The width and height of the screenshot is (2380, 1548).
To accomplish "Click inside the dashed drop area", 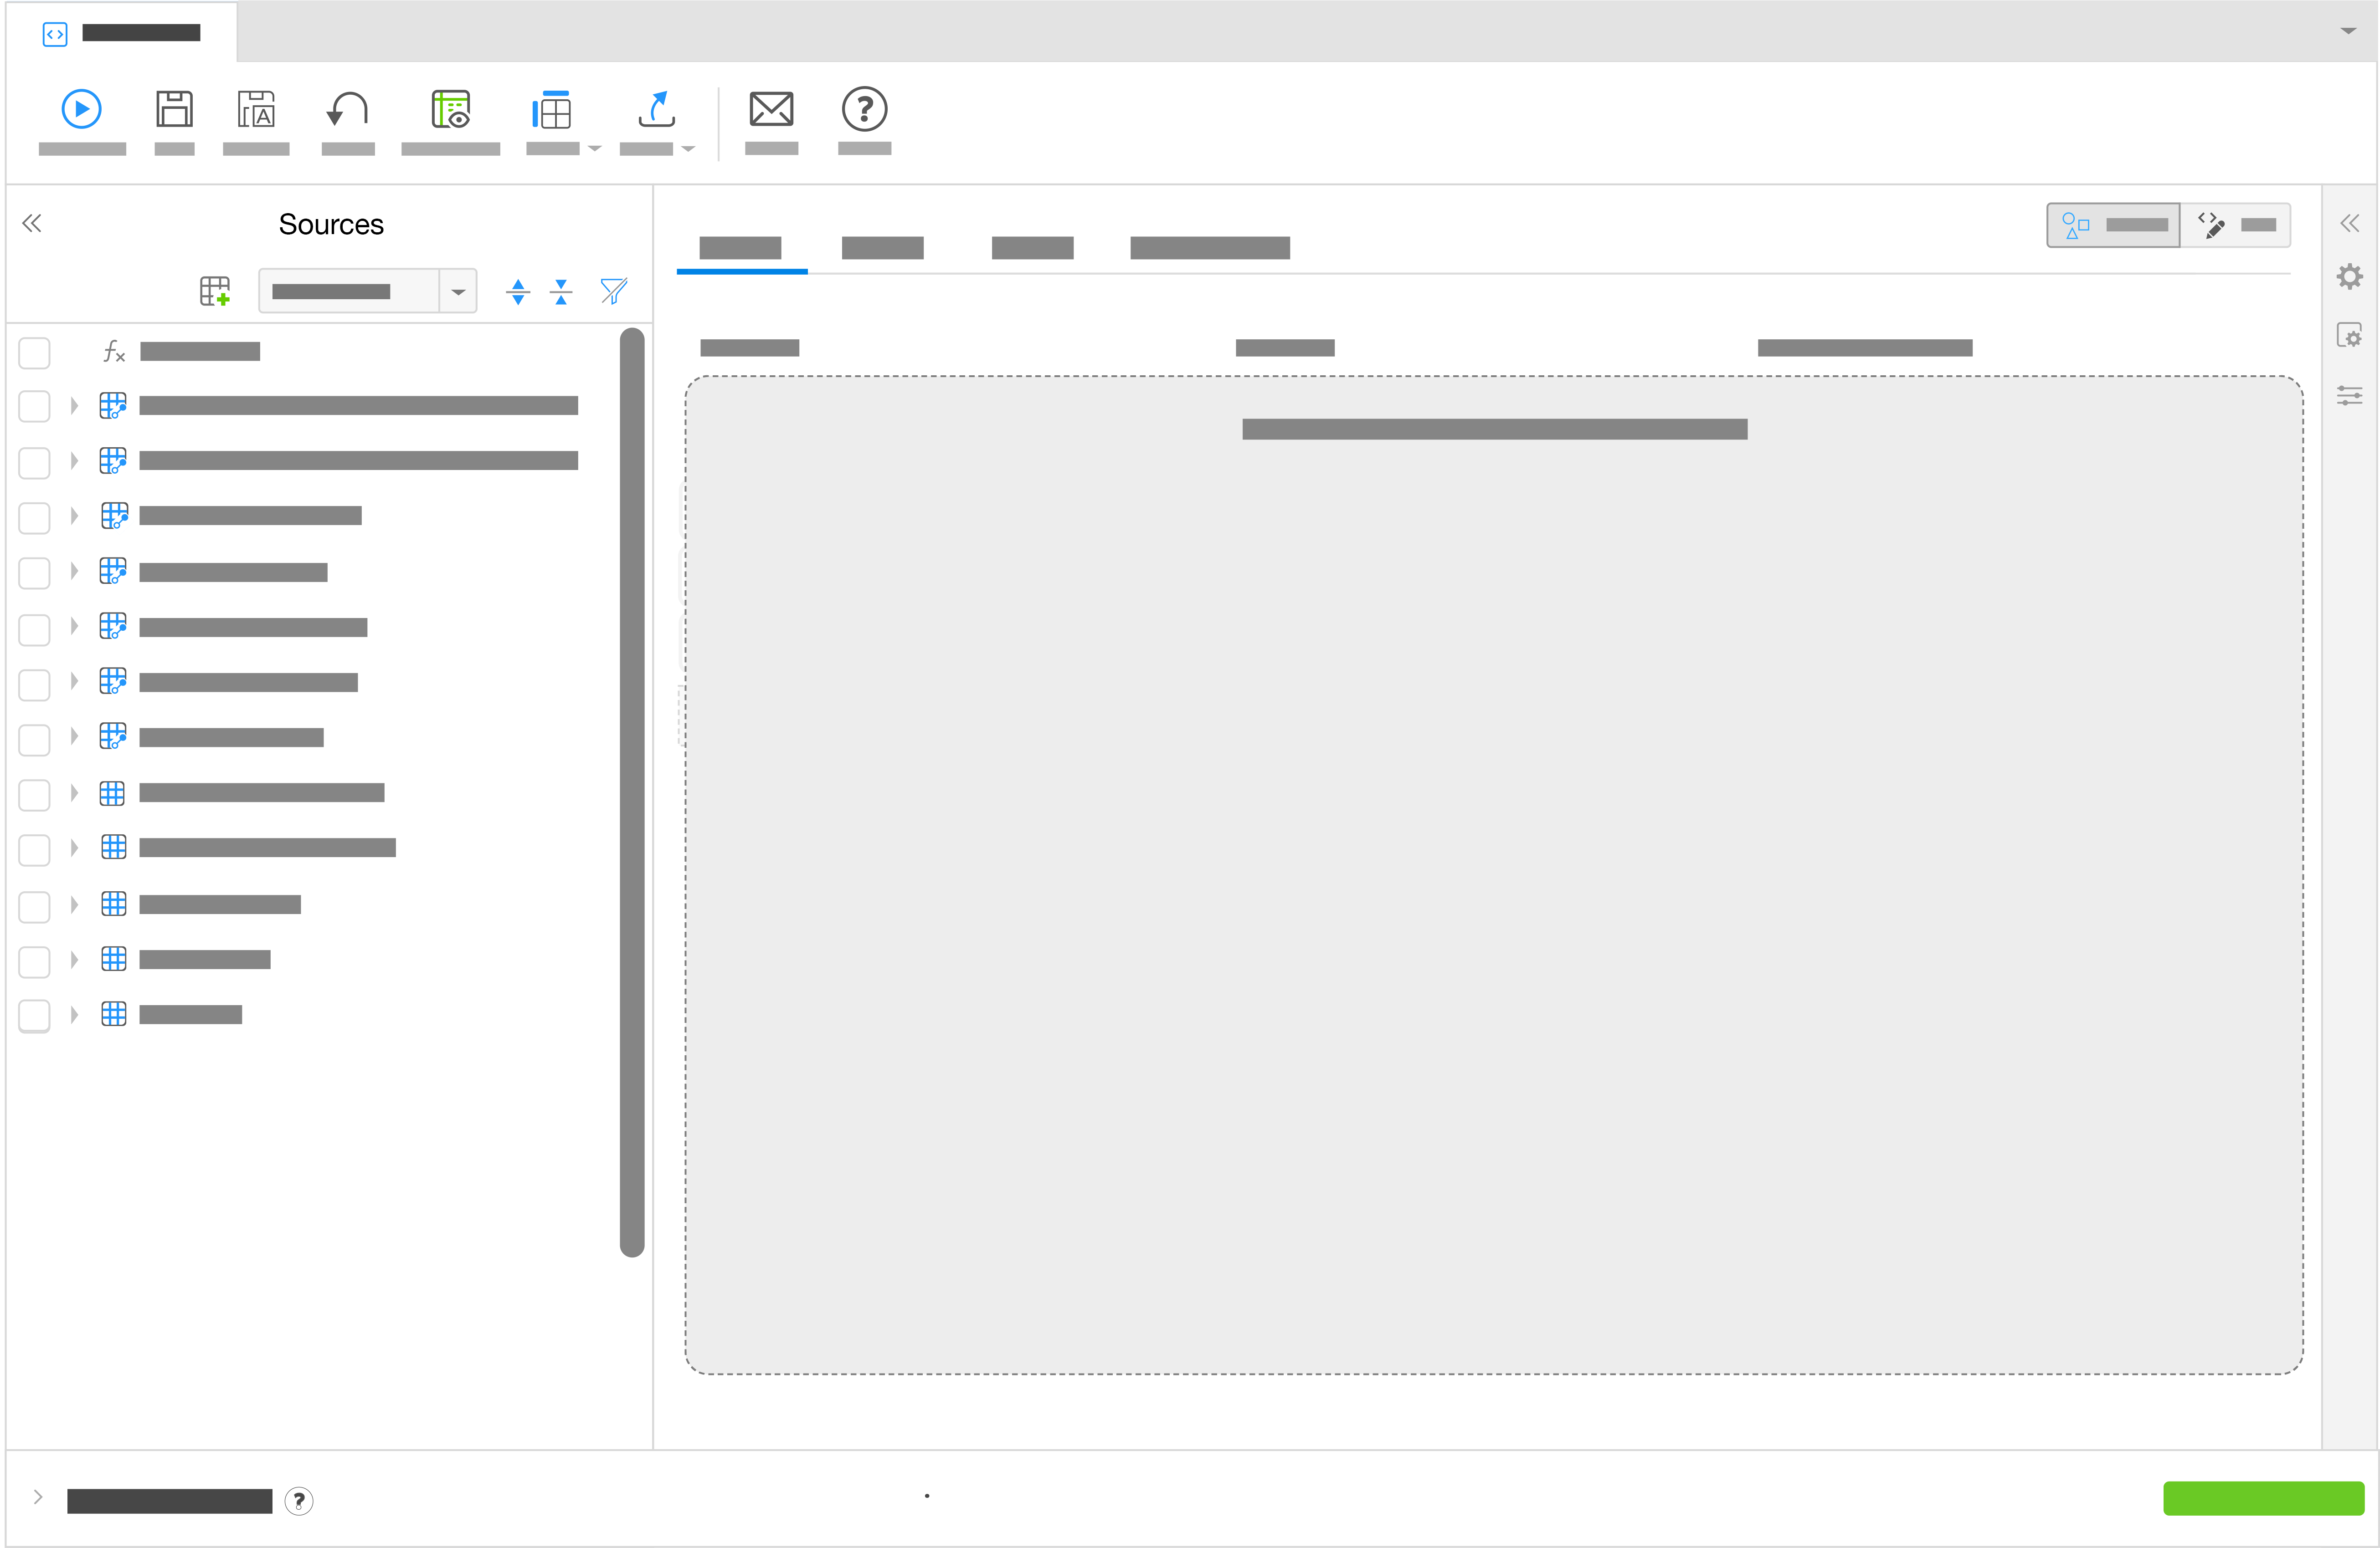I will pos(1494,874).
